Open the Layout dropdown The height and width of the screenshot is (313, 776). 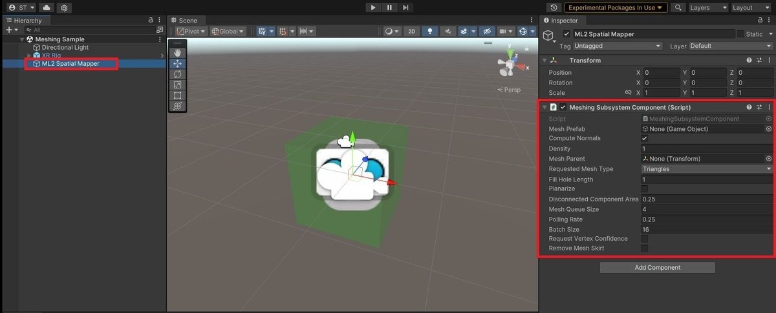(751, 8)
